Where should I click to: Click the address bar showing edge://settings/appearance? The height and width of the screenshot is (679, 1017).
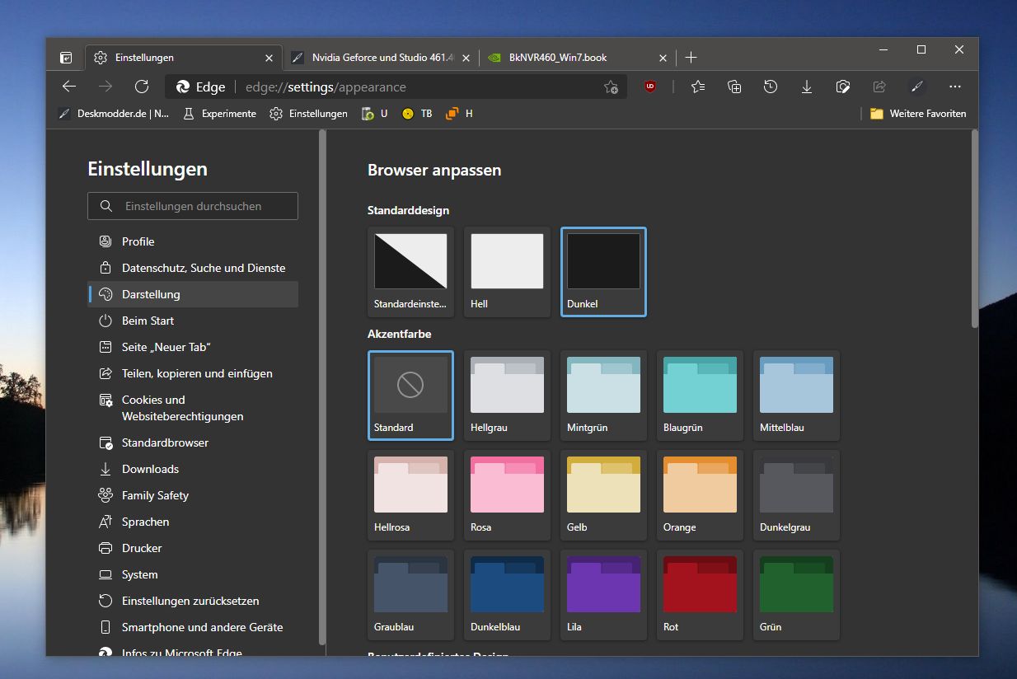pyautogui.click(x=396, y=87)
